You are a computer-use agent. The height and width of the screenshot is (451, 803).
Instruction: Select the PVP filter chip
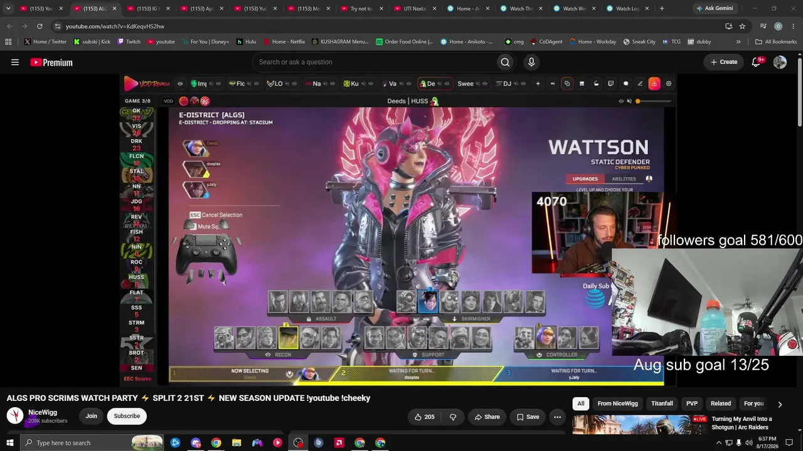(x=692, y=404)
